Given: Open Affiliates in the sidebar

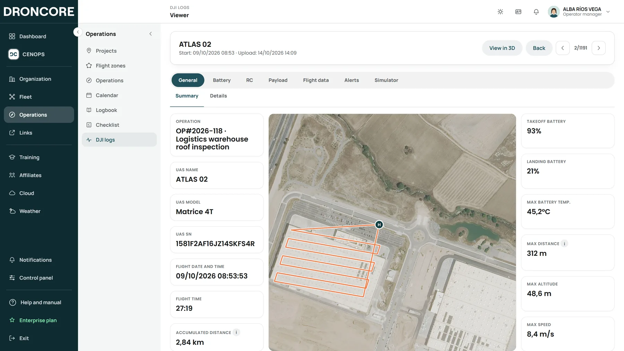Looking at the screenshot, I should [x=39, y=175].
